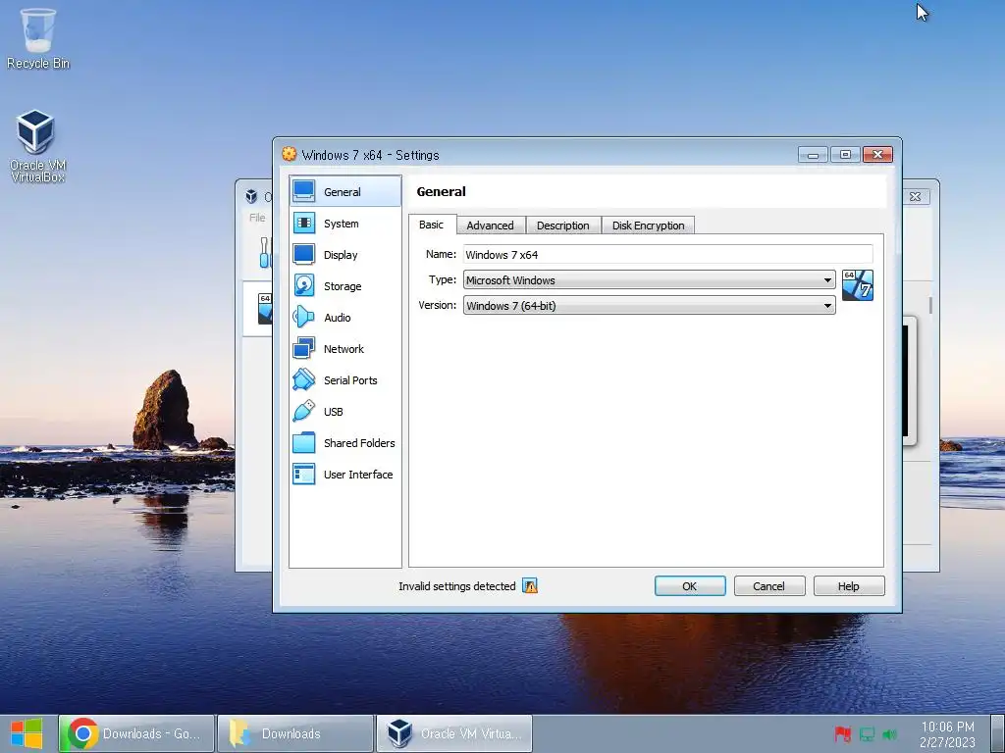
Task: Click the network tray icon
Action: [867, 734]
